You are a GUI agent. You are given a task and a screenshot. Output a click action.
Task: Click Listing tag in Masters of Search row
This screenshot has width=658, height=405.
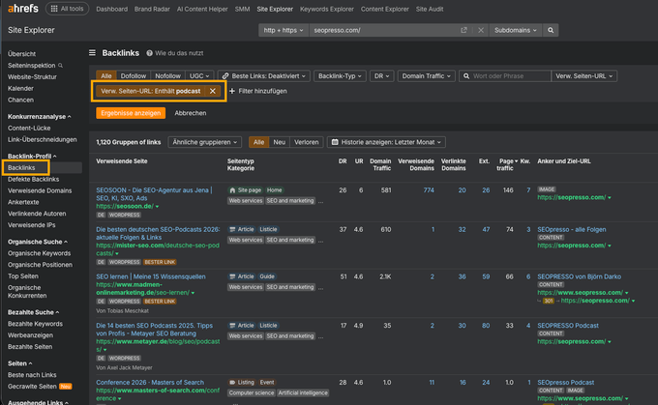[x=242, y=383]
